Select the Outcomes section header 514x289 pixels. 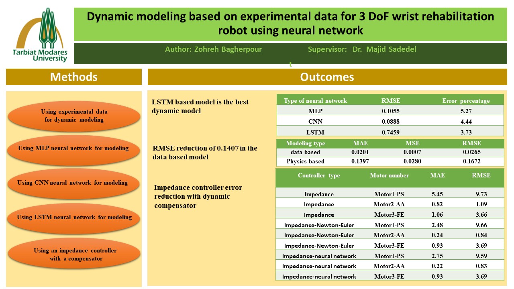pyautogui.click(x=327, y=77)
